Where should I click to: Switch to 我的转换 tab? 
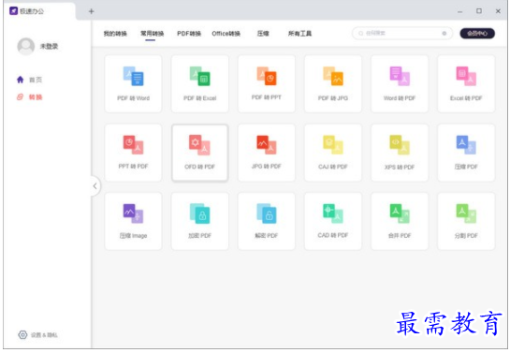pos(115,34)
